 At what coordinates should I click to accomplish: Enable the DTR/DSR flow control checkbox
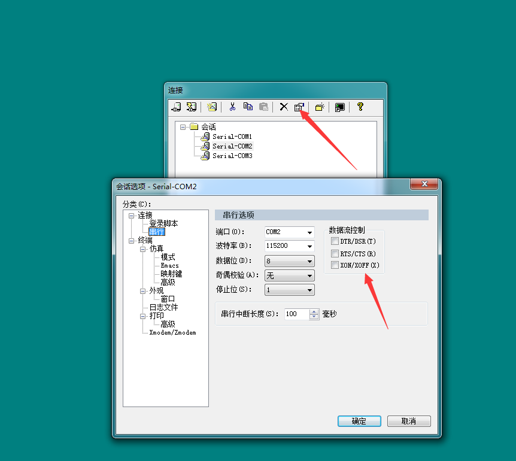pyautogui.click(x=335, y=241)
